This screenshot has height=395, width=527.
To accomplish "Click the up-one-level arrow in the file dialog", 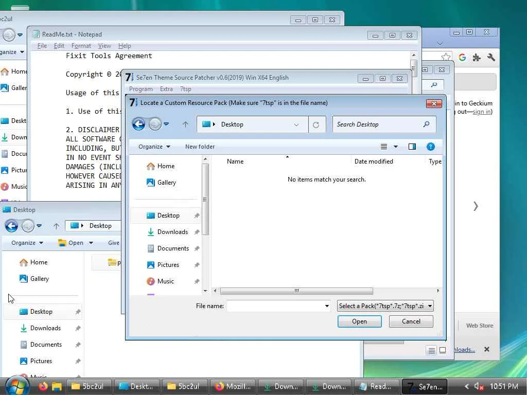I will pyautogui.click(x=185, y=124).
